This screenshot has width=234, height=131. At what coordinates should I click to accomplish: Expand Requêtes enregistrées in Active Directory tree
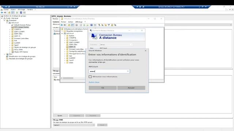click(x=62, y=31)
